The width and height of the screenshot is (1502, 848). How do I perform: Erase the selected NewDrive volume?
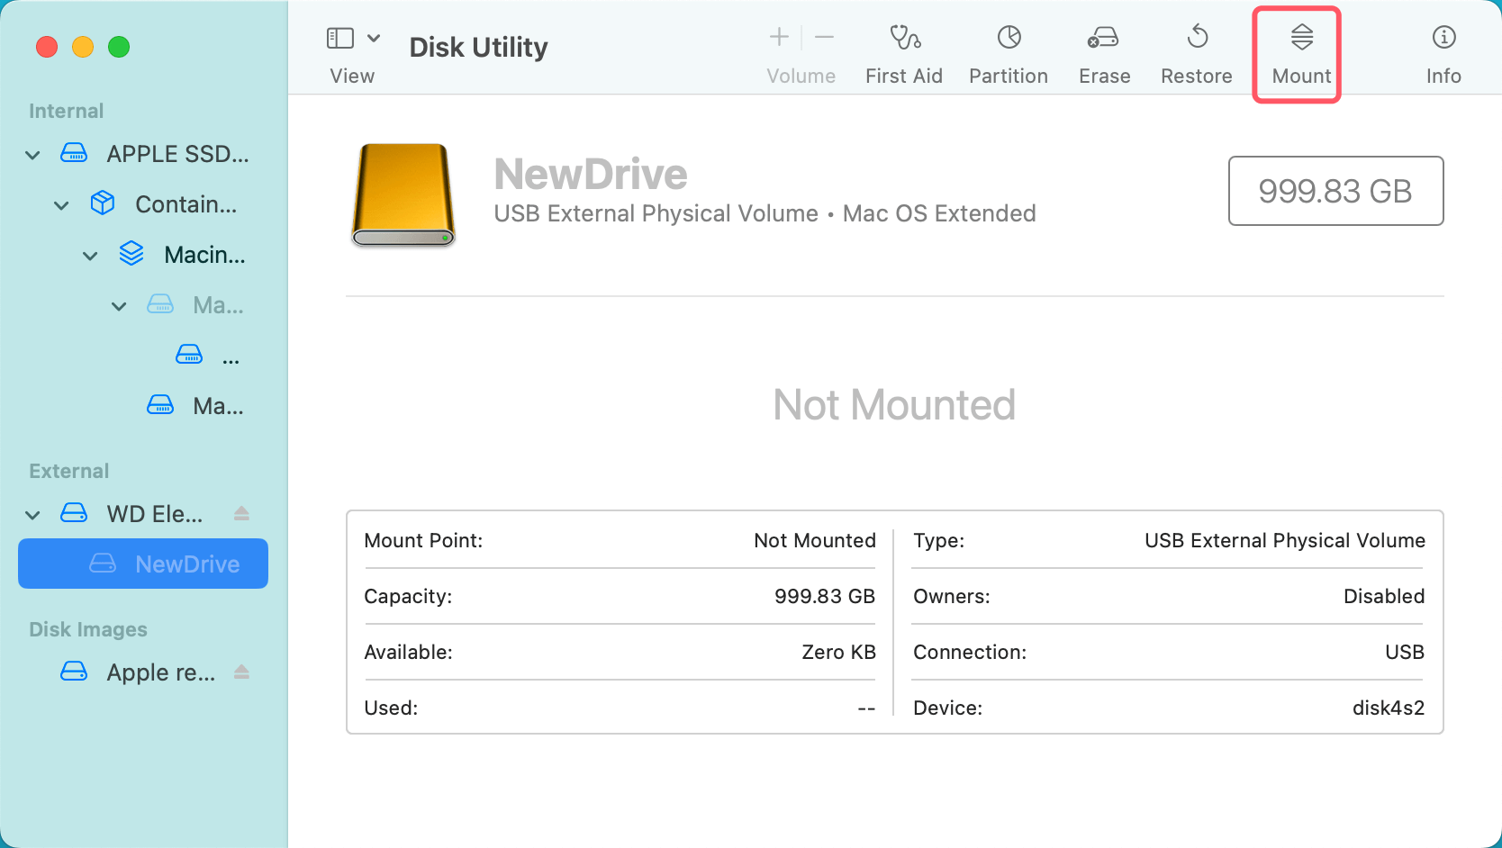[1103, 51]
